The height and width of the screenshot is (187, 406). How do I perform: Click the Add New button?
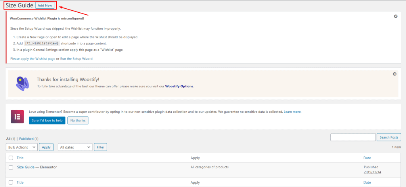(45, 6)
